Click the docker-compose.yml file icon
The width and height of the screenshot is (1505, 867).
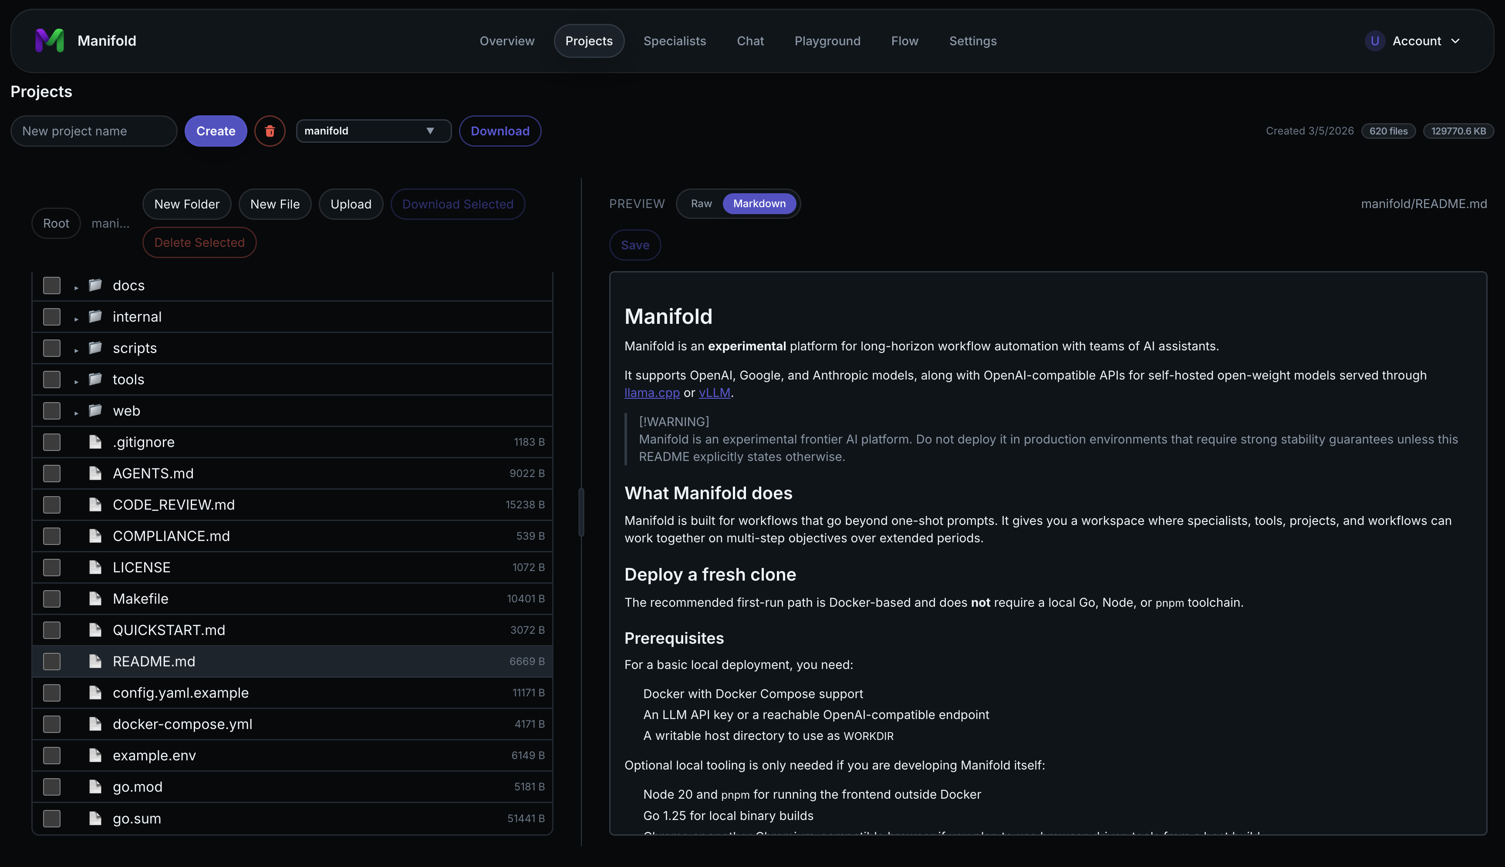click(x=95, y=724)
